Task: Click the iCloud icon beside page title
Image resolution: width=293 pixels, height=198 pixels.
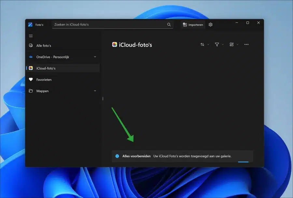Action: click(x=115, y=45)
